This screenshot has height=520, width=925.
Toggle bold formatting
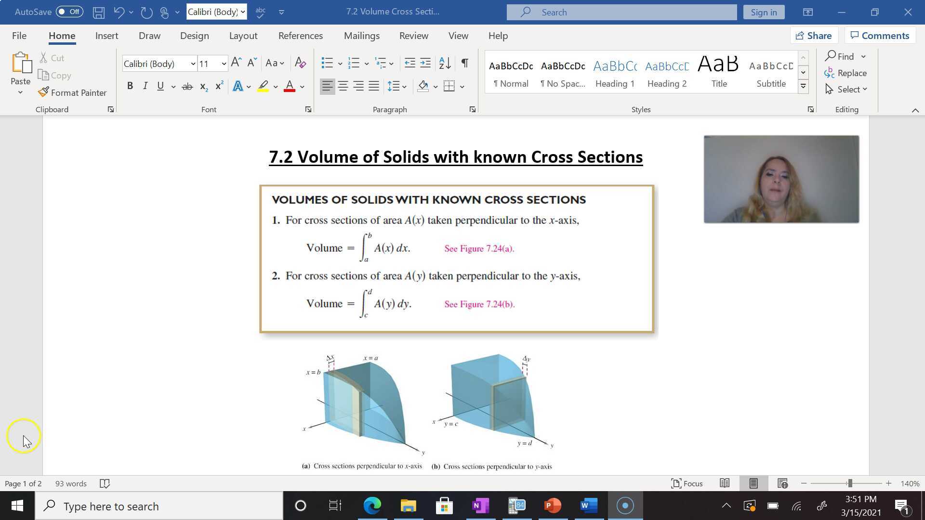click(x=130, y=86)
